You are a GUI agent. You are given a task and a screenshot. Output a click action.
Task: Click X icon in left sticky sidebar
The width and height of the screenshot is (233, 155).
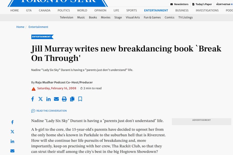(13, 132)
